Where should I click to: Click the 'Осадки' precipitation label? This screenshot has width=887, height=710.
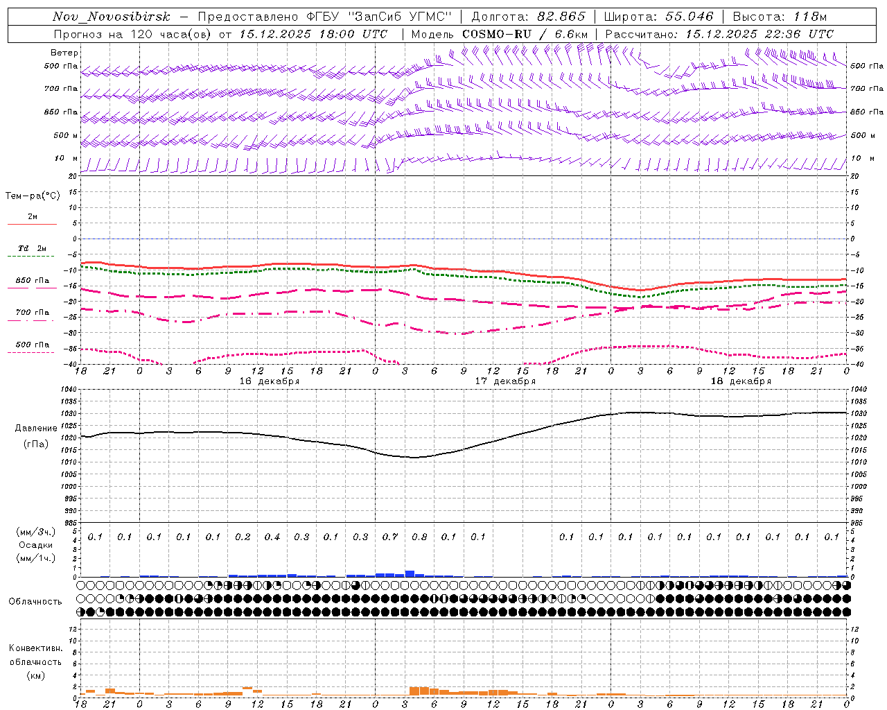[x=36, y=545]
